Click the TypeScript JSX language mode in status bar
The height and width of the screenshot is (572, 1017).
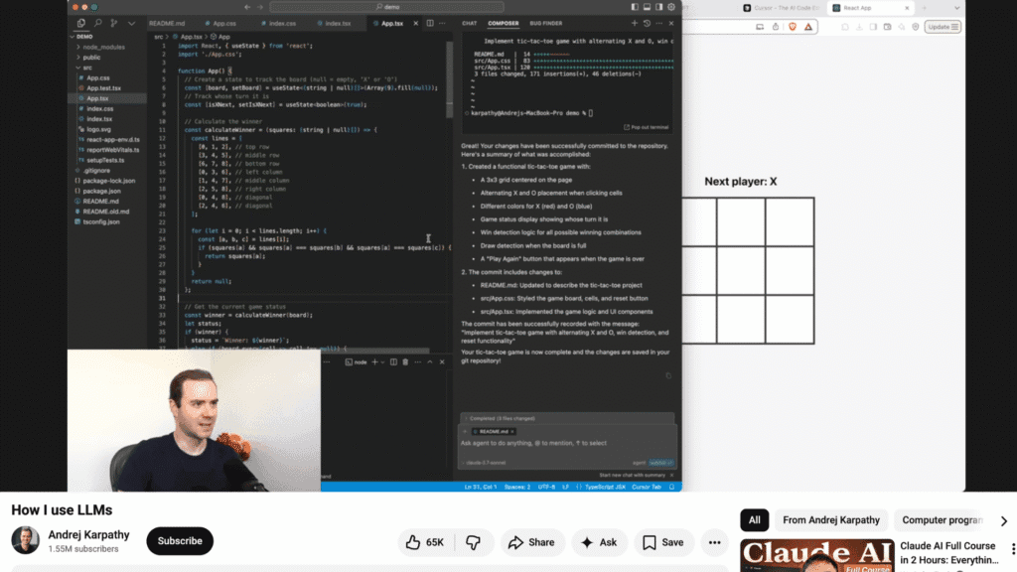coord(605,487)
